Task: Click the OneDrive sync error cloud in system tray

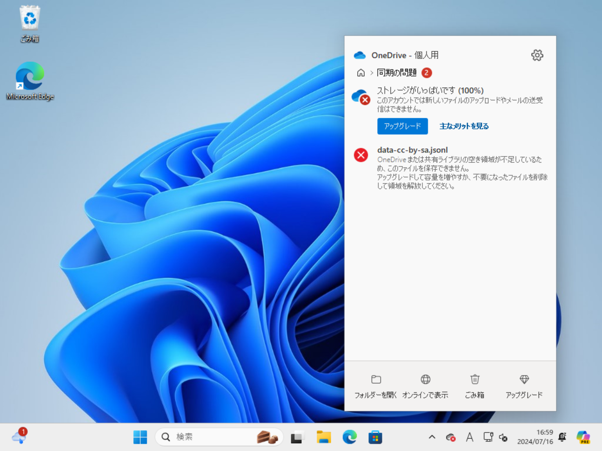Action: (450, 437)
